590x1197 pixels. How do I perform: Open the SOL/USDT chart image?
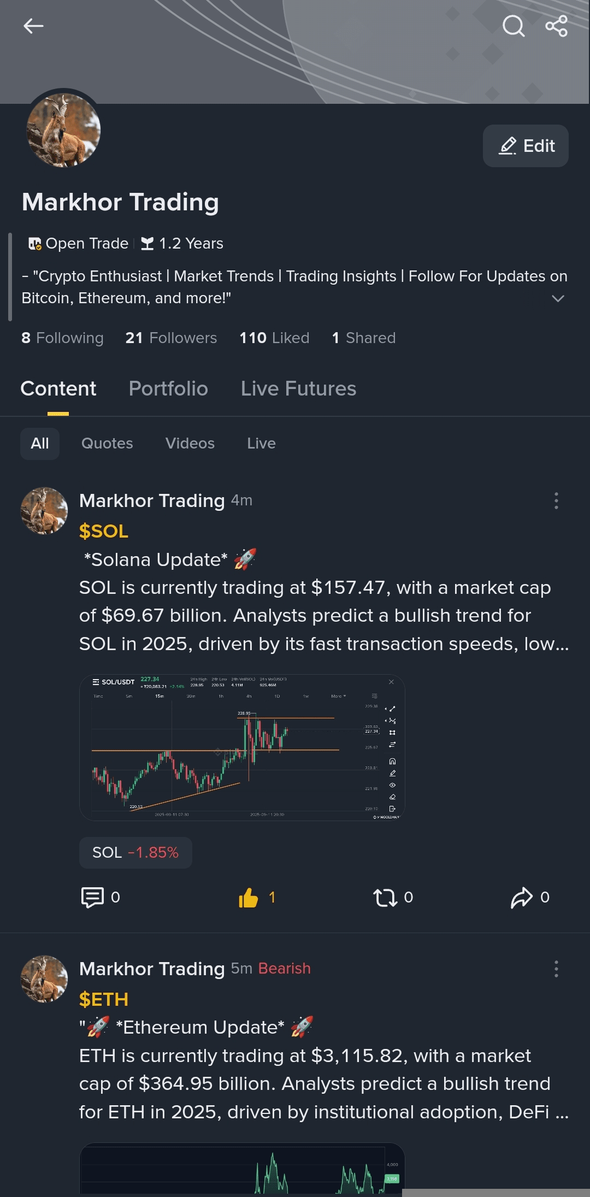tap(242, 747)
